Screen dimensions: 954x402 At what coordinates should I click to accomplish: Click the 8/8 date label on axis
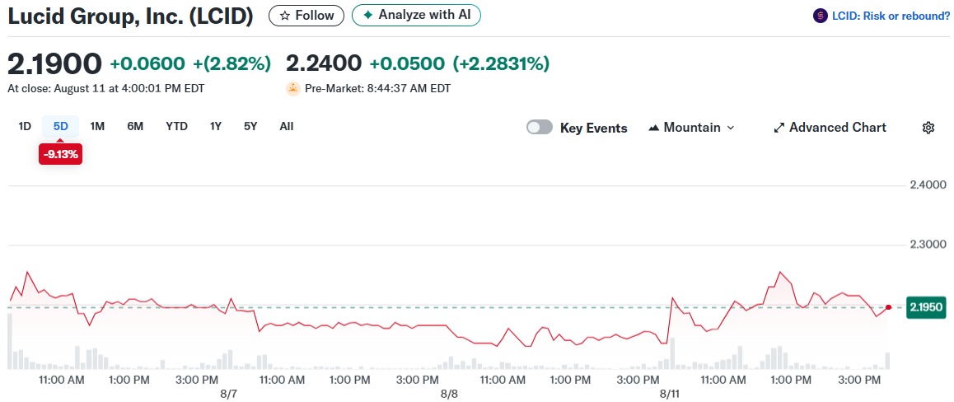(450, 394)
